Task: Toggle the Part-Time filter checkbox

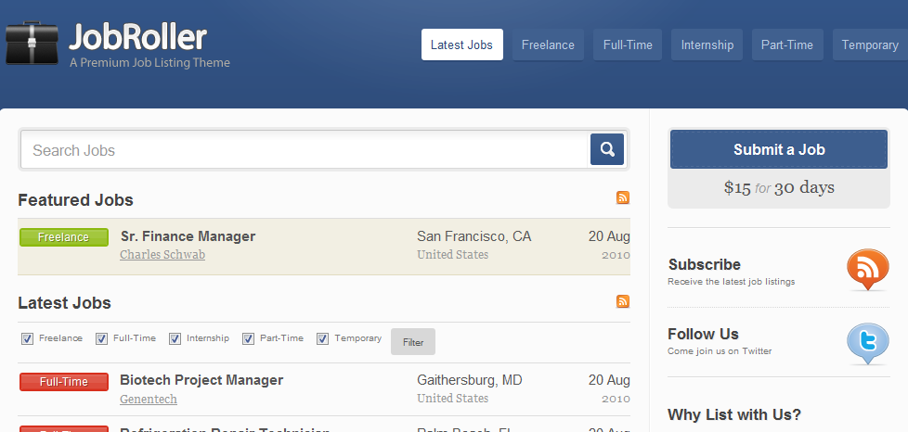Action: click(x=249, y=339)
